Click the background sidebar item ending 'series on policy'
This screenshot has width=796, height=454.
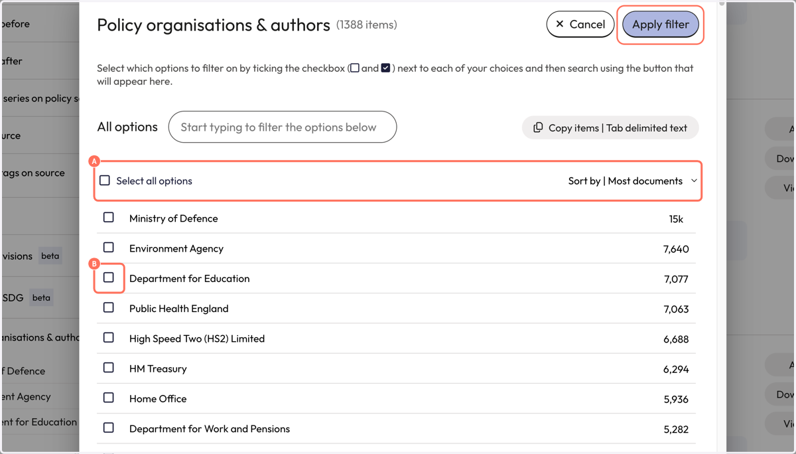(x=40, y=98)
